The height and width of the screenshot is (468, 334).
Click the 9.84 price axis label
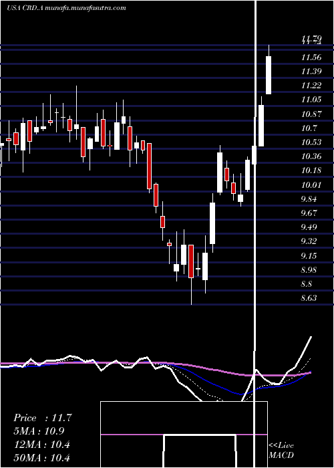point(309,199)
